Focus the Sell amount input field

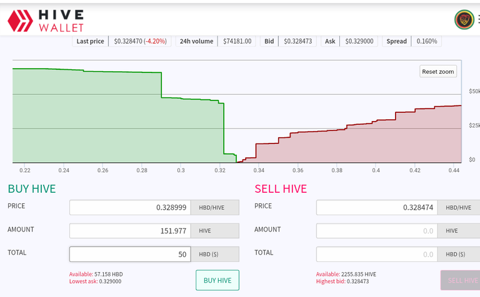click(377, 231)
